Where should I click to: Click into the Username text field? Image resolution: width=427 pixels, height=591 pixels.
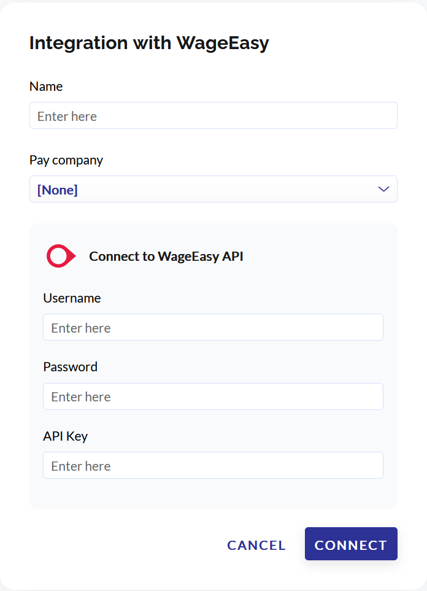[213, 327]
